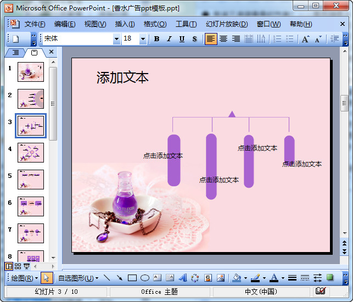Viewport: 353px width, 302px height.
Task: Toggle Bold formatting
Action: point(156,39)
